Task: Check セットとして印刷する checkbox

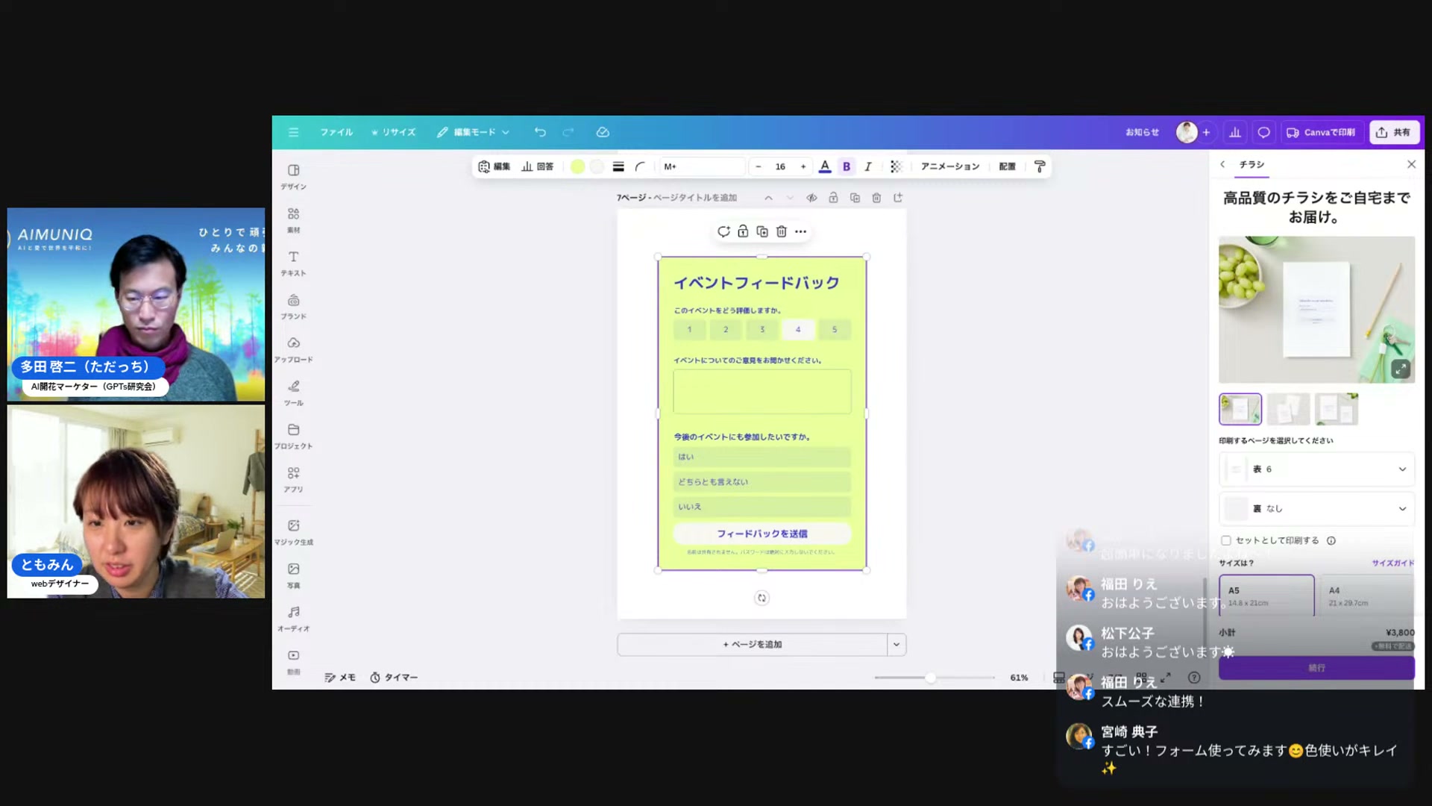Action: click(1225, 540)
